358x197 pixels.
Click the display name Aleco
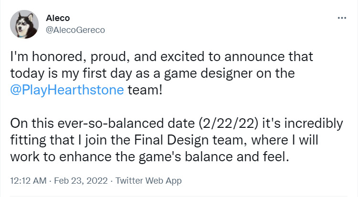coord(58,18)
